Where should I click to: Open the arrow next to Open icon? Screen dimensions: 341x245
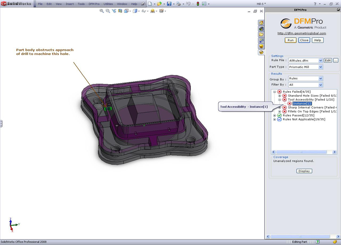164,4
